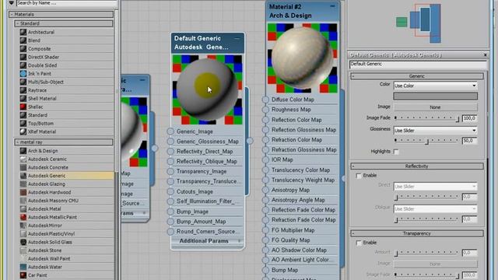Select the Autodesk Glazing icon
The image size is (498, 280).
pyautogui.click(x=23, y=184)
